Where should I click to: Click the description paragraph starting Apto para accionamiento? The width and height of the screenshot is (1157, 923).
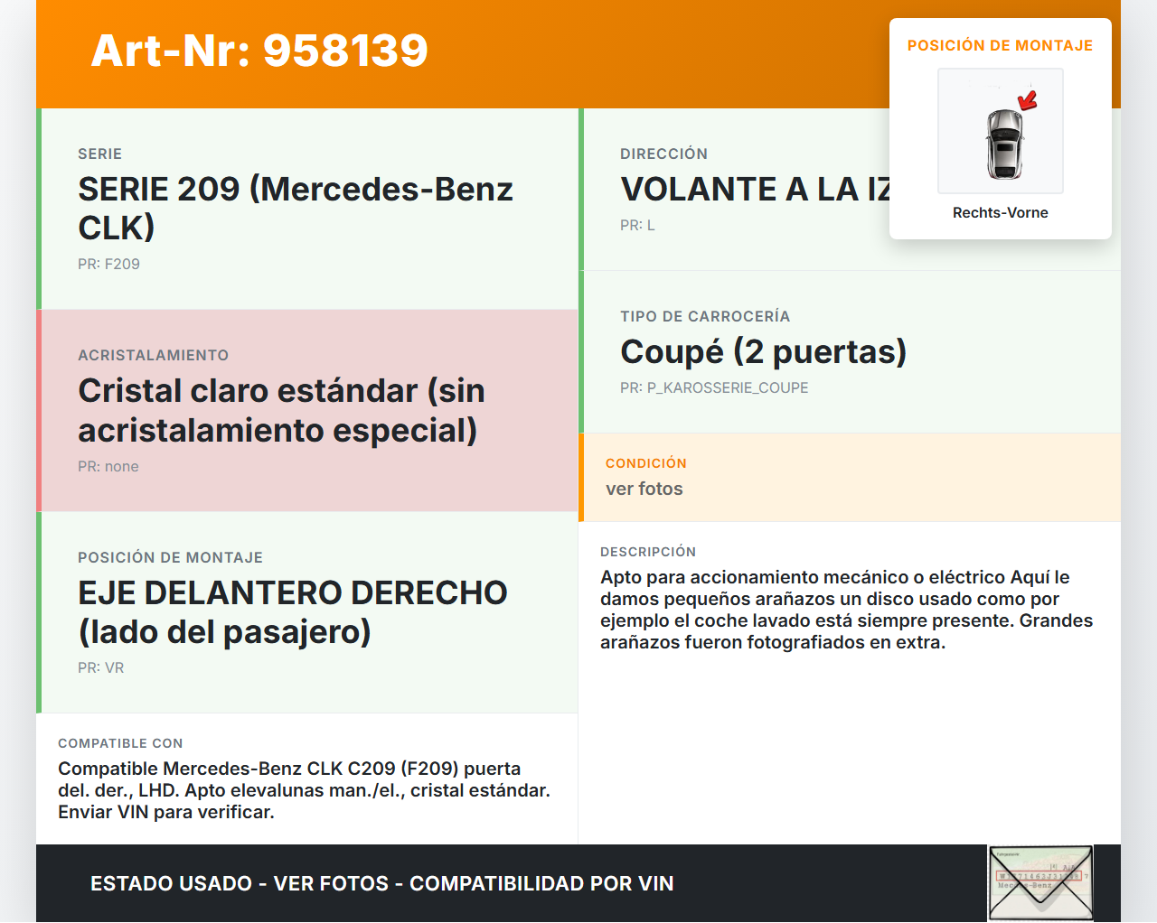tap(847, 610)
